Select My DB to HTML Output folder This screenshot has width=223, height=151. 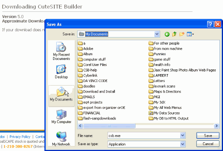tap(169, 118)
